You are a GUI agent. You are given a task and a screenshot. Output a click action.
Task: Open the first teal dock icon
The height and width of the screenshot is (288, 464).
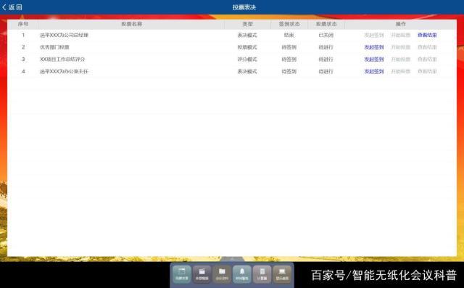point(182,274)
